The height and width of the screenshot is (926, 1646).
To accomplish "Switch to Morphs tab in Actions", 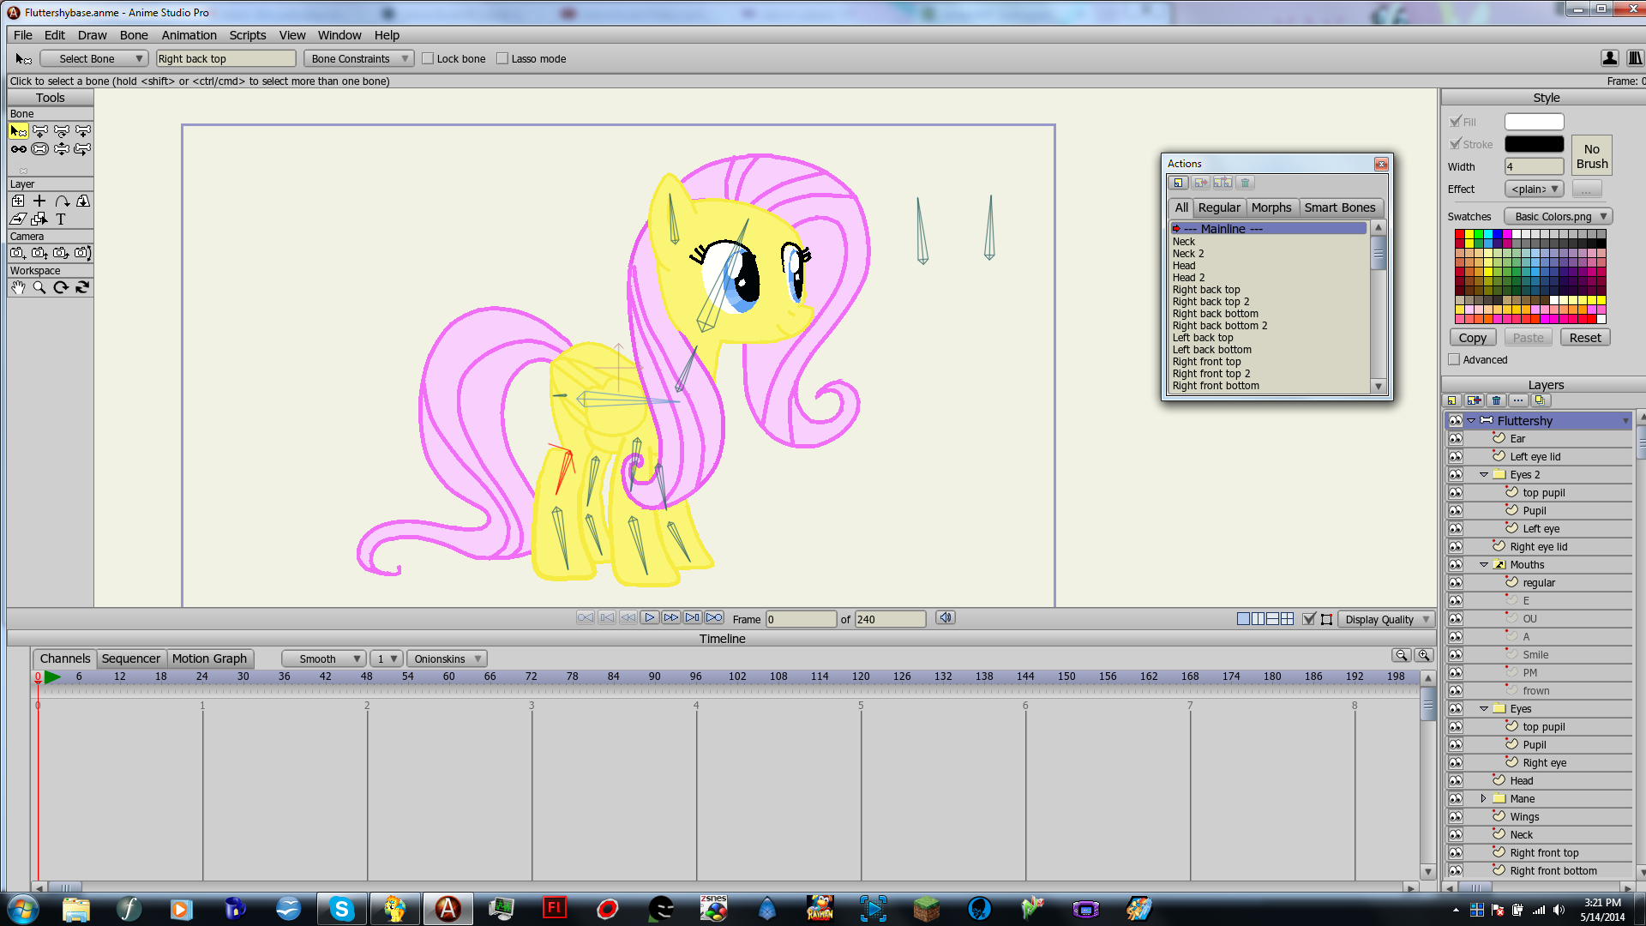I will pos(1271,207).
